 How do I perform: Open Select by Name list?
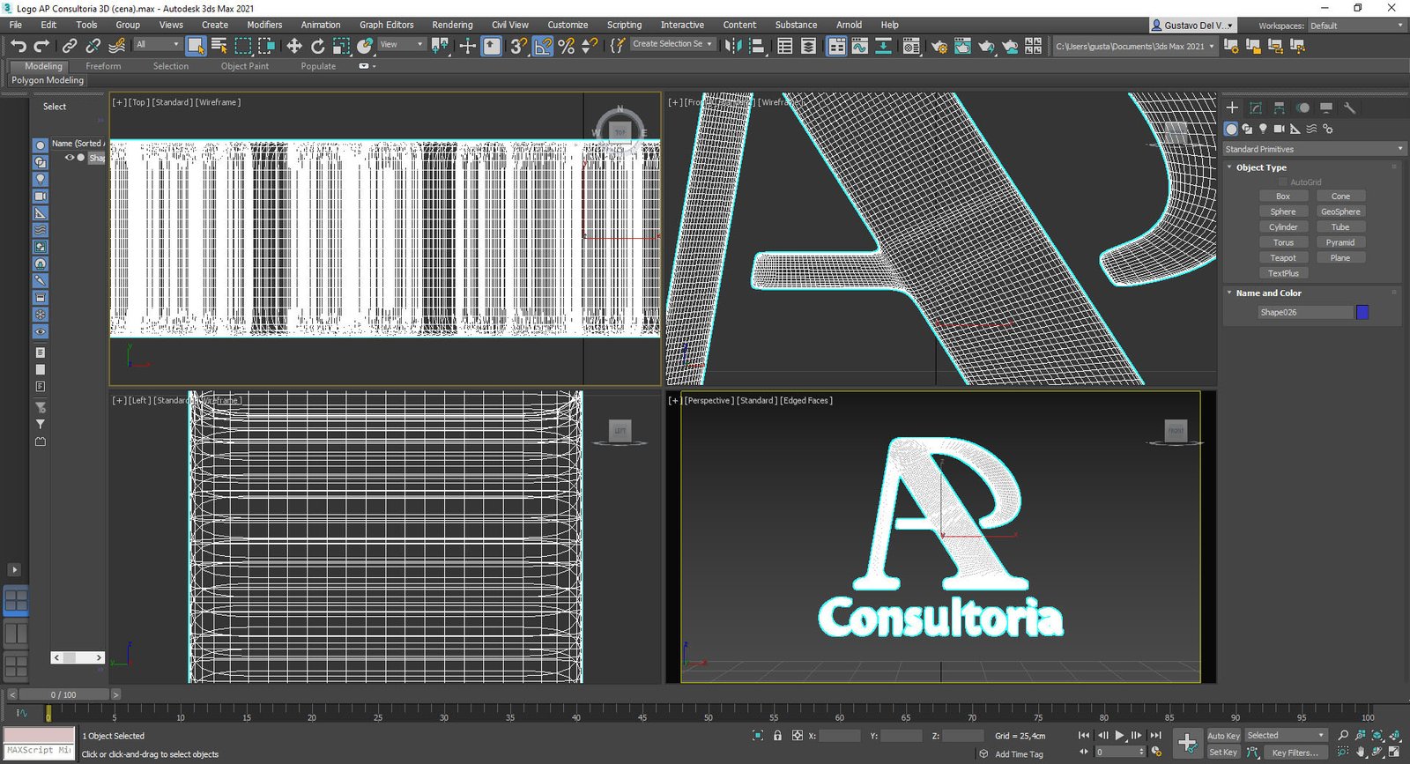pos(219,46)
